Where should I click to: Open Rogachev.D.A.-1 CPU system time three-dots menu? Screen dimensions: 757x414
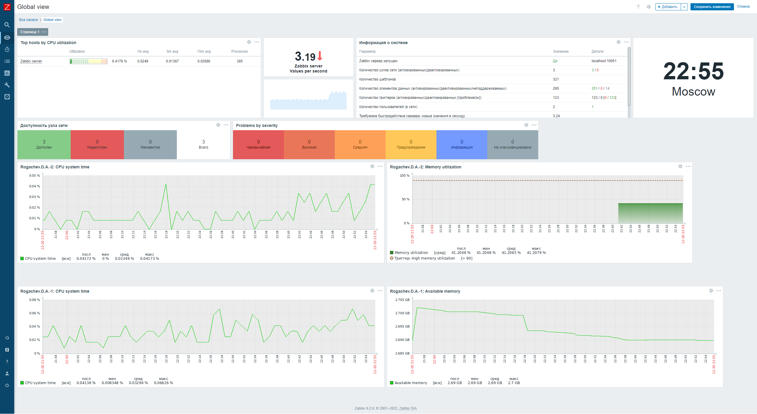[x=380, y=291]
